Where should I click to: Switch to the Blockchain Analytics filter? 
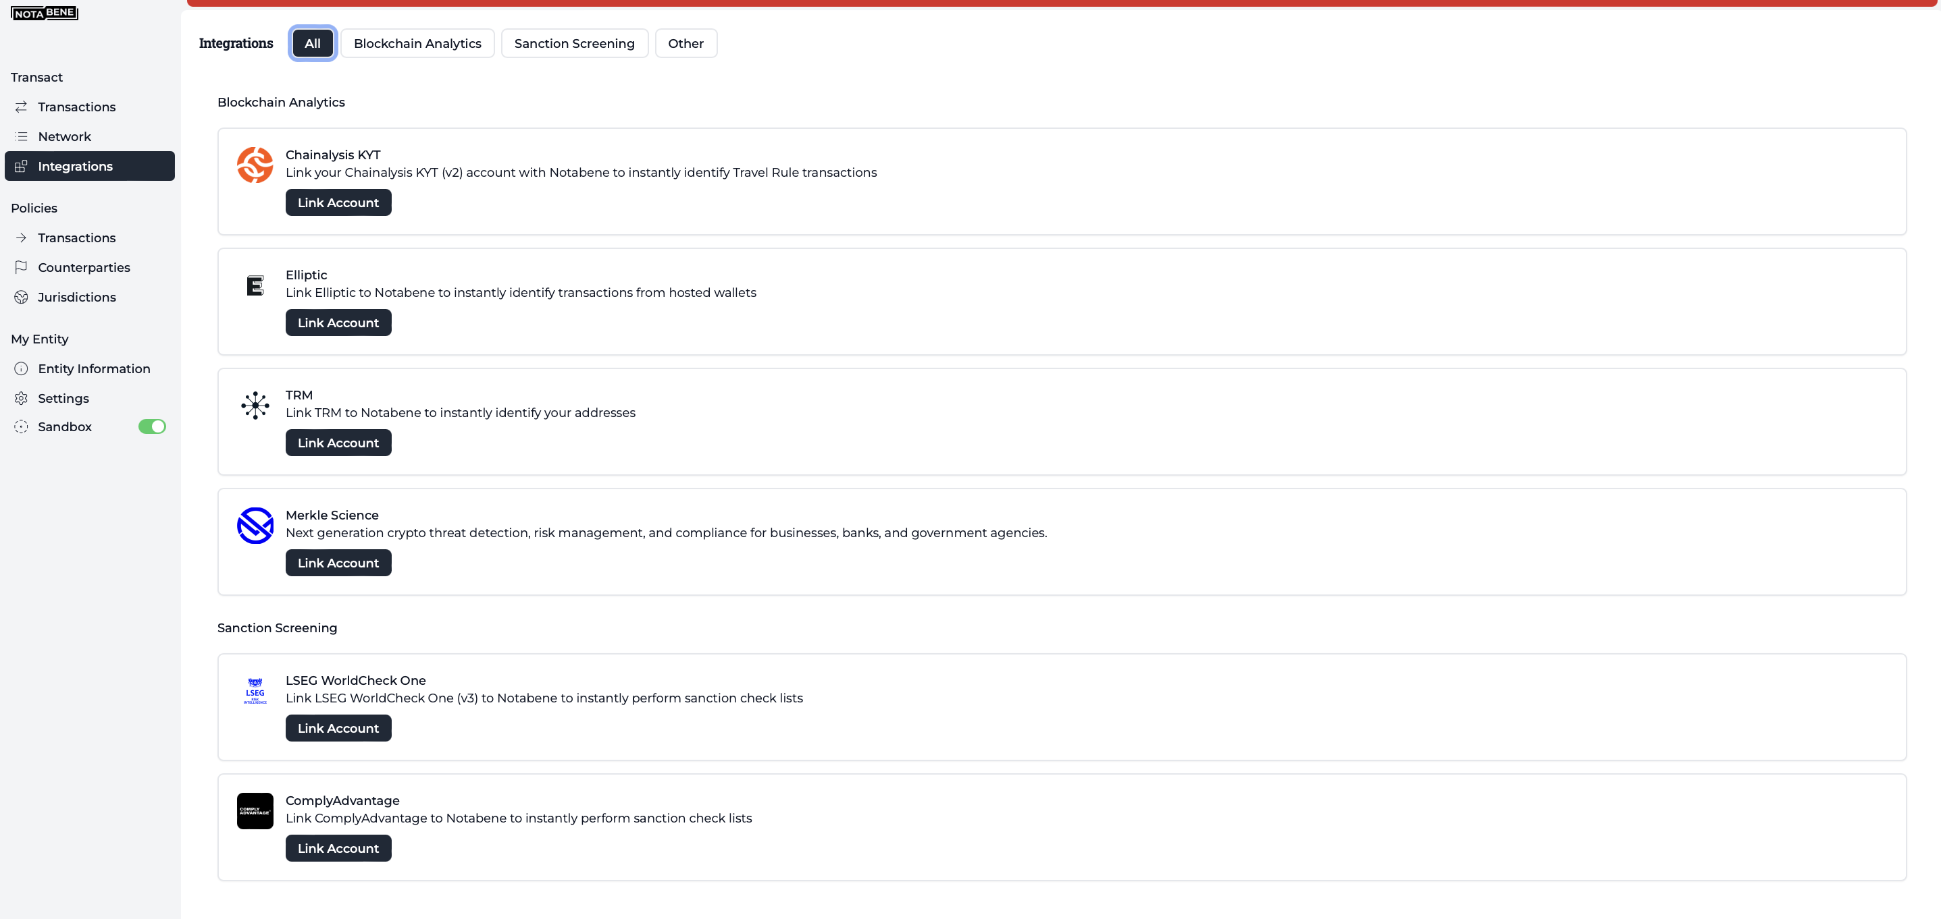pos(417,44)
